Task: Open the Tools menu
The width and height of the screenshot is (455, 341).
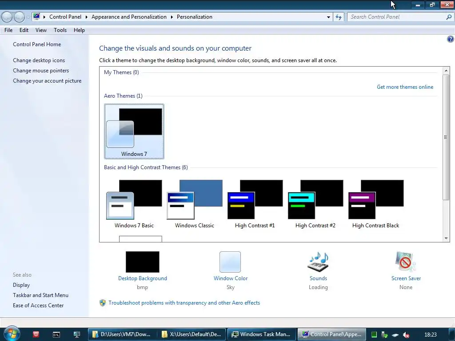Action: click(60, 30)
